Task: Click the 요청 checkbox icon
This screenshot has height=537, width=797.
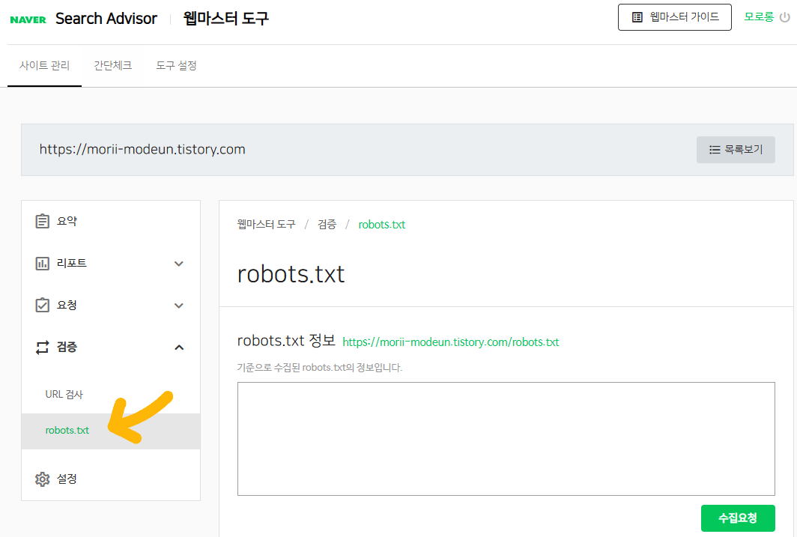Action: [x=42, y=305]
